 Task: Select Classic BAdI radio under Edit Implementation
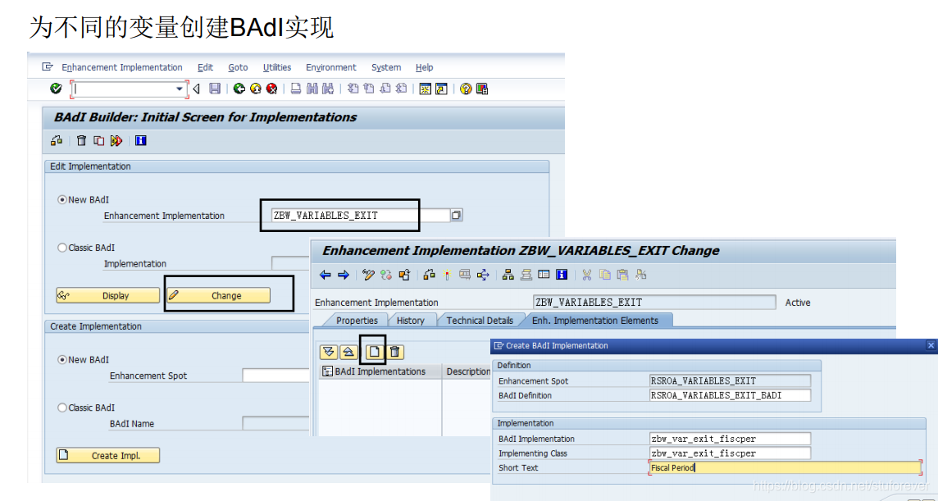(x=61, y=247)
